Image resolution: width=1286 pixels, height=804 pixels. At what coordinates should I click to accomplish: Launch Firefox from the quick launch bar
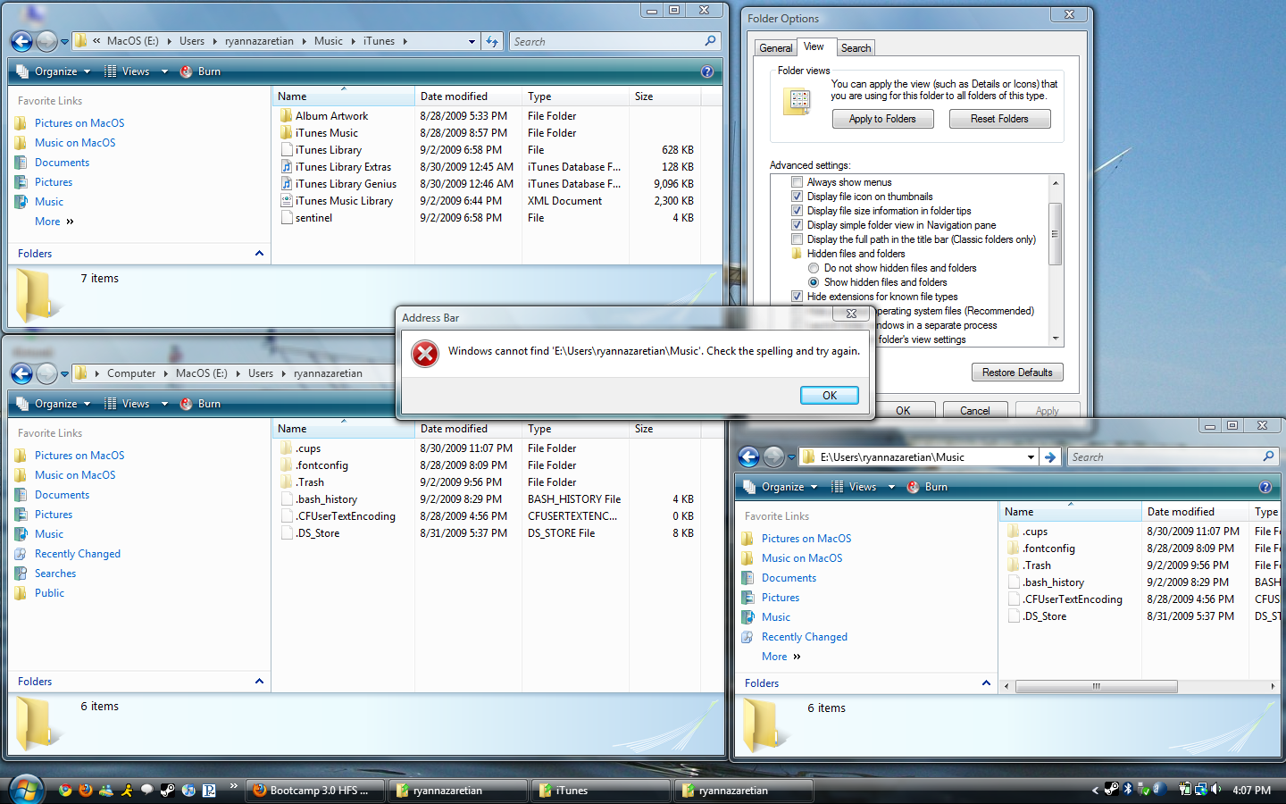click(85, 790)
